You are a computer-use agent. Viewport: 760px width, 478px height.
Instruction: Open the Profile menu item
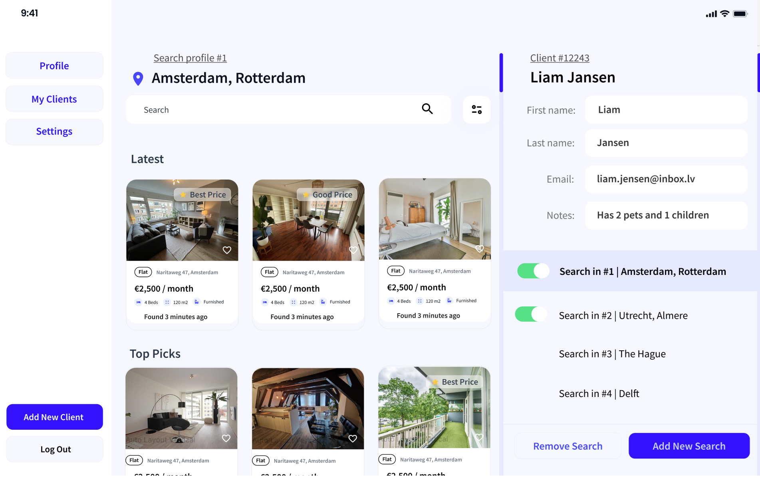54,66
